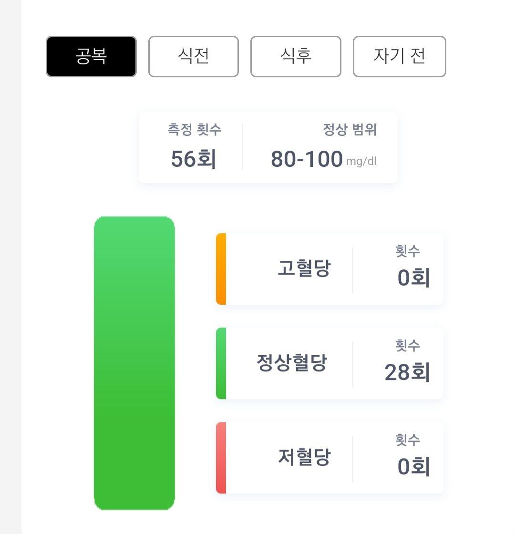Tap the red 저혈당 color marker
This screenshot has width=515, height=534.
coord(221,458)
